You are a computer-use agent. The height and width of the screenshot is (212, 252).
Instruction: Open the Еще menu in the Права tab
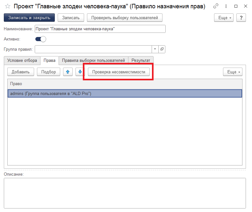click(233, 72)
